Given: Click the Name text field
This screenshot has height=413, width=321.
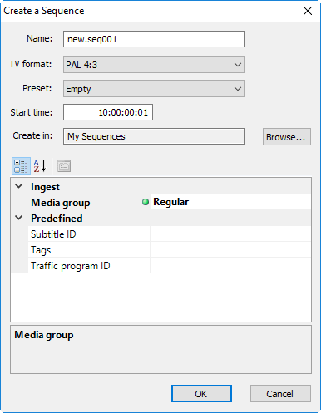Looking at the screenshot, I should click(x=154, y=39).
